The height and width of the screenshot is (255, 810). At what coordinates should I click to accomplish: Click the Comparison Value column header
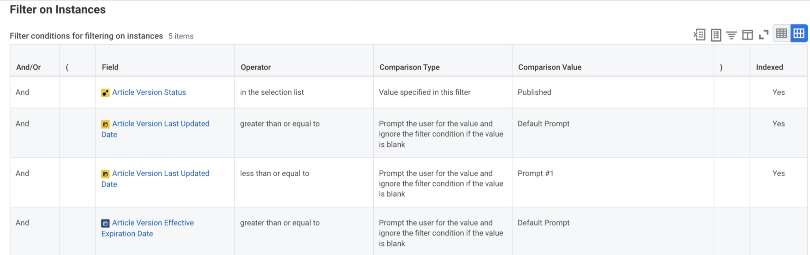coord(550,67)
